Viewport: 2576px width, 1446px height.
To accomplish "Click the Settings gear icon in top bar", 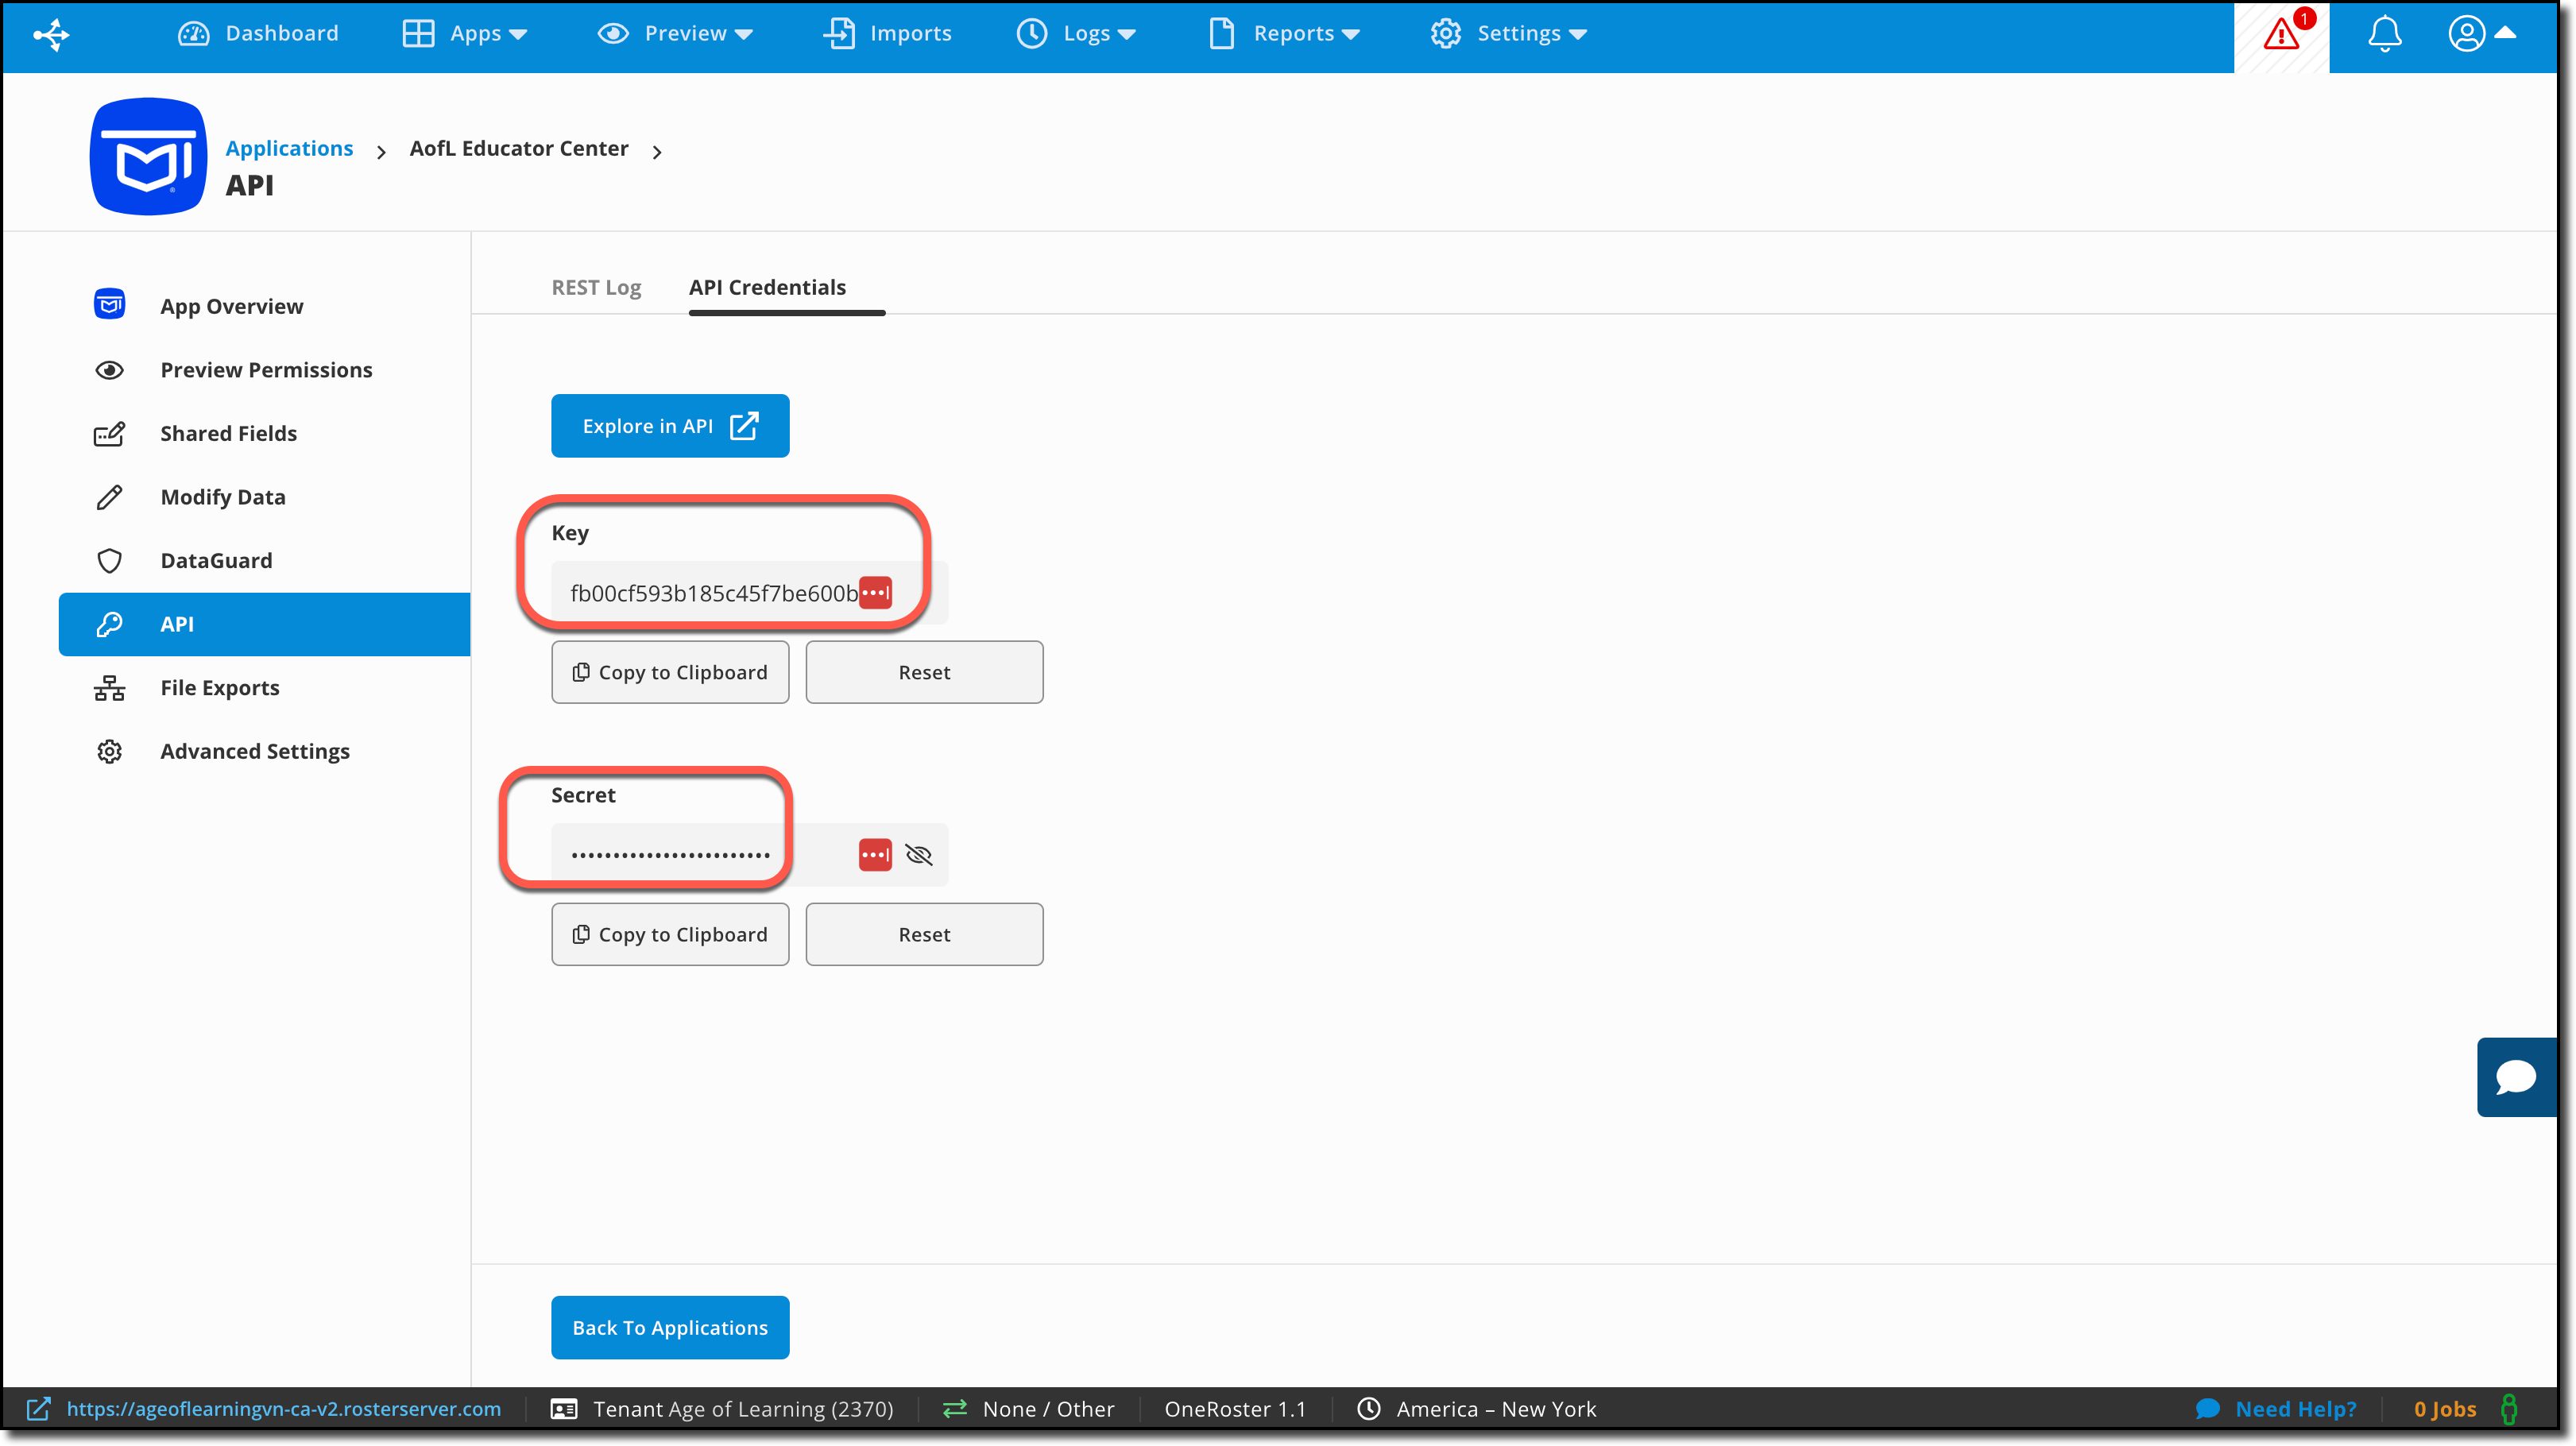I will coord(1445,34).
